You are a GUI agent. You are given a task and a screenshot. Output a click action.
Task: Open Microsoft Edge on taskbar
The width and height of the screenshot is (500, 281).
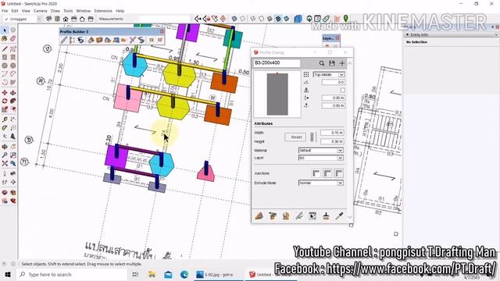click(184, 274)
